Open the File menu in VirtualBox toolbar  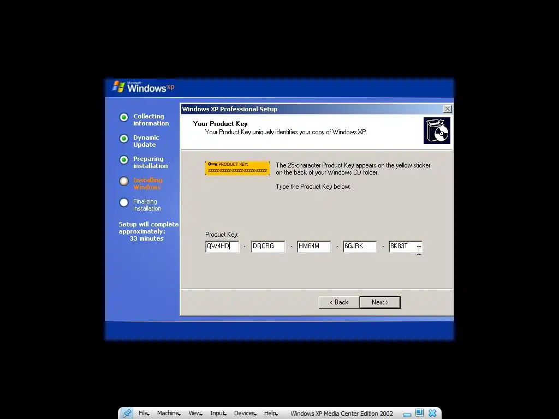[144, 413]
